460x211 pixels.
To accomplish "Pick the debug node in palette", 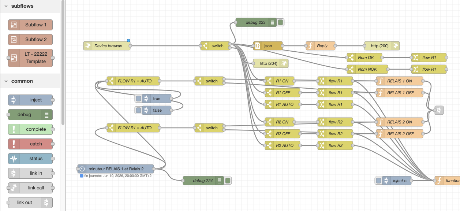I will (x=30, y=115).
